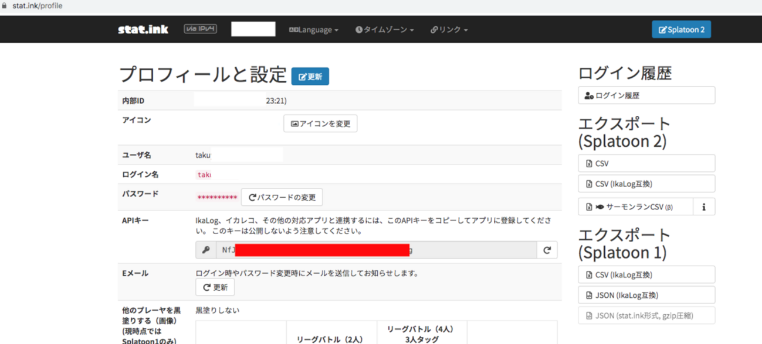This screenshot has height=344, width=762.
Task: Open the Language dropdown menu
Action: (314, 30)
